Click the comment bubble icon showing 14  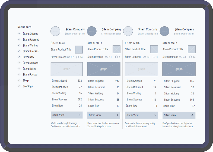[x=78, y=57]
